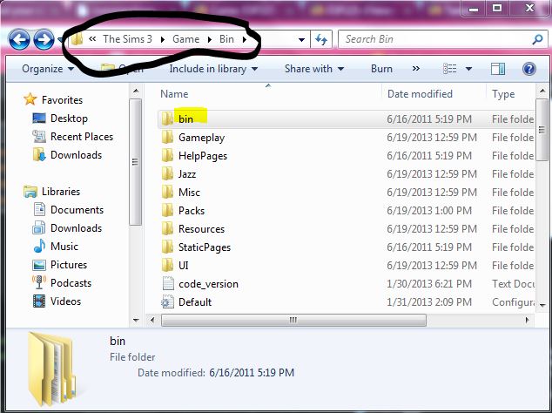Sort by the Type column header
This screenshot has height=413, width=552.
pos(503,94)
